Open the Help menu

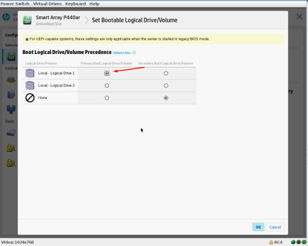point(94,4)
